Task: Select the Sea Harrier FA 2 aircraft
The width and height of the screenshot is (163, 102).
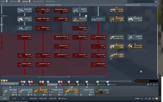Action: [x=61, y=55]
